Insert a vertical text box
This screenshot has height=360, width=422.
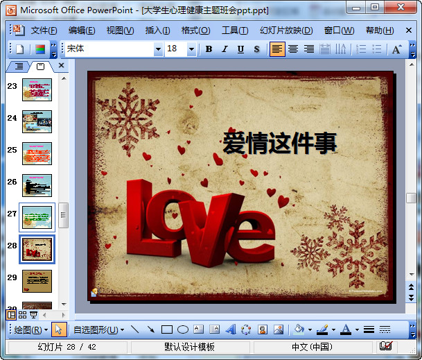coord(215,329)
